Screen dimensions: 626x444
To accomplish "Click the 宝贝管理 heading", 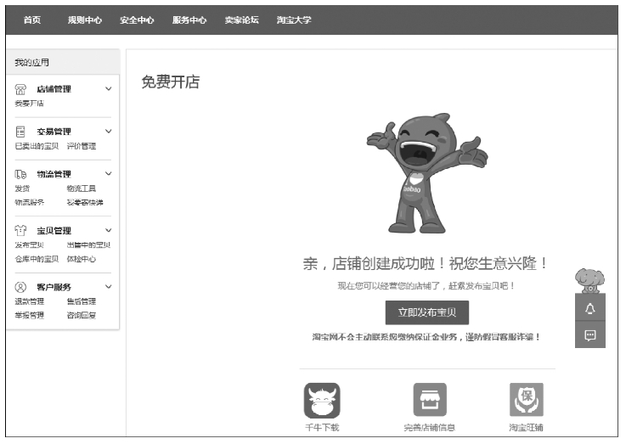I will coord(54,231).
